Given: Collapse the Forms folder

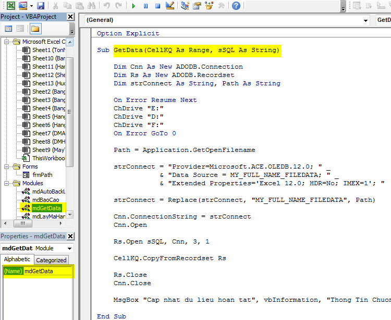Looking at the screenshot, I should tap(7, 167).
